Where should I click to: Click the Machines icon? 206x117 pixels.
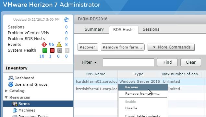pyautogui.click(x=15, y=110)
